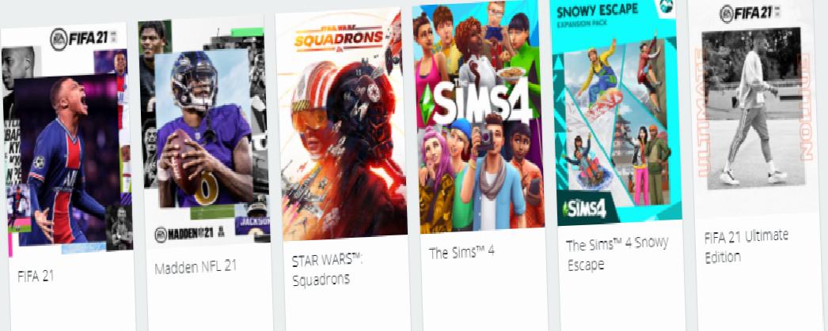Open the Snowy Escape expansion cover art
The height and width of the screenshot is (331, 828).
tap(616, 112)
